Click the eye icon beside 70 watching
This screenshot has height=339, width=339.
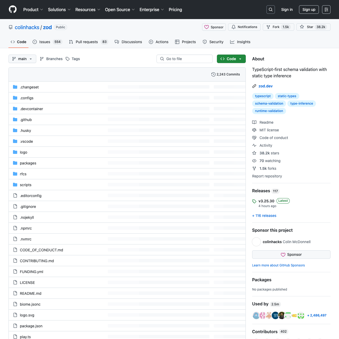point(254,161)
